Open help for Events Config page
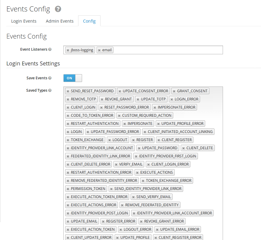 (57, 9)
